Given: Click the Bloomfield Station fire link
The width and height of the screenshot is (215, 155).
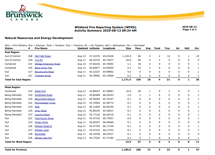Looking at the screenshot, I should point(45,99).
